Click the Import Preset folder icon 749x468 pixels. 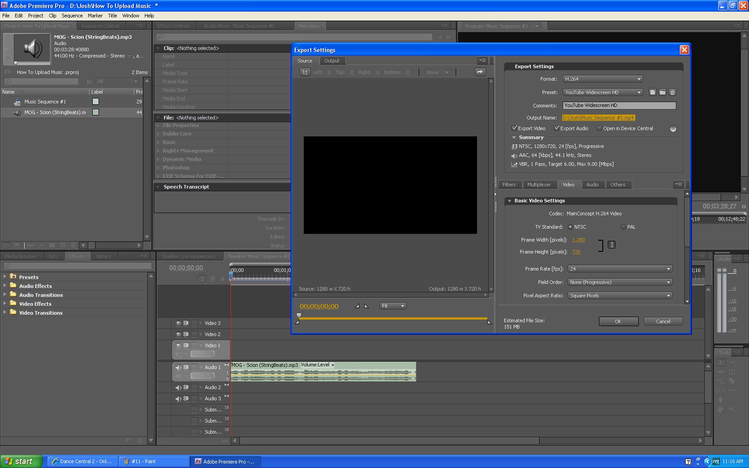pyautogui.click(x=663, y=92)
